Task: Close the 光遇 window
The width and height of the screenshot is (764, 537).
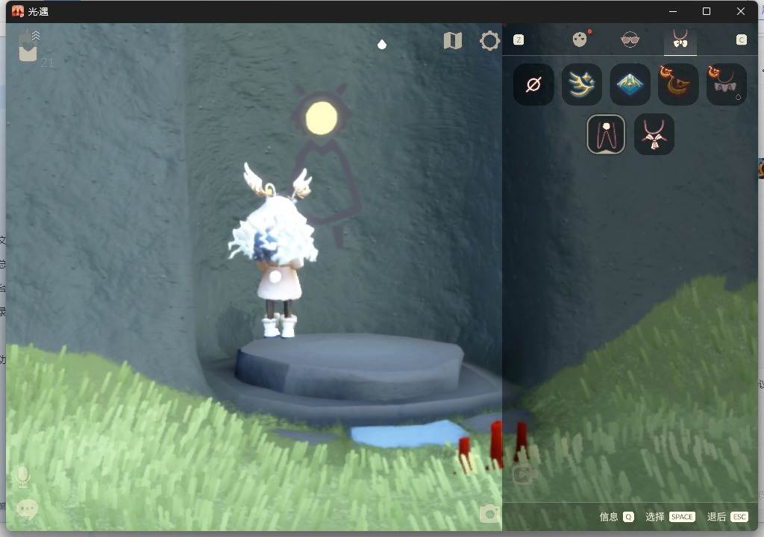Action: 741,11
